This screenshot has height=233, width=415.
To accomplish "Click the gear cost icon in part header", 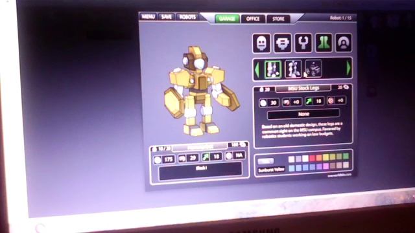I will [x=346, y=87].
